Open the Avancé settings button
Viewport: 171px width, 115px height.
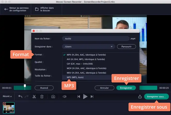tap(44, 88)
